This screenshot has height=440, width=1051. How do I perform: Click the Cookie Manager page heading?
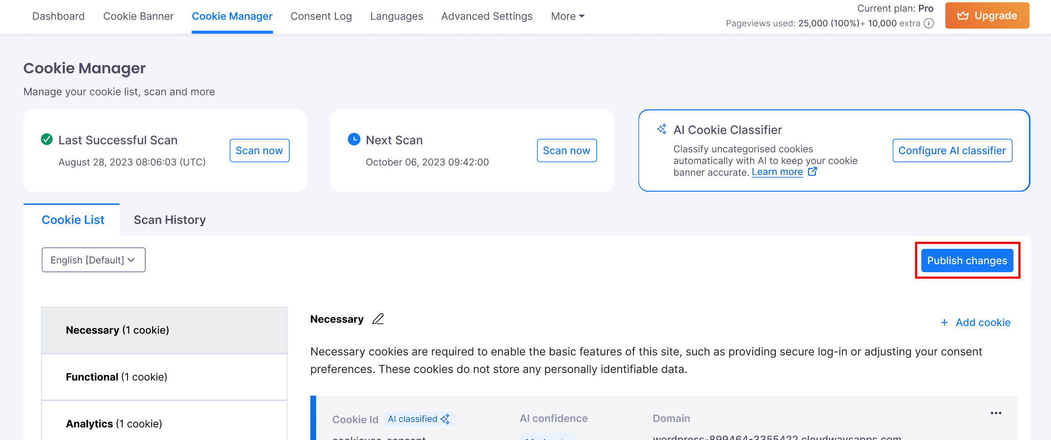[x=85, y=68]
